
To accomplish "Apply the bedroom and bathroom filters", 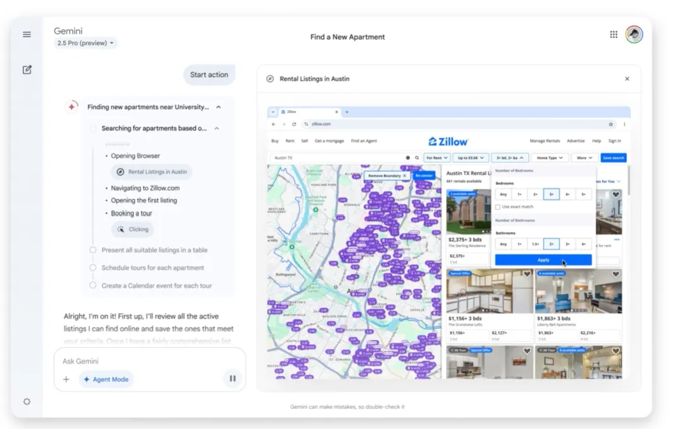I will pos(543,260).
